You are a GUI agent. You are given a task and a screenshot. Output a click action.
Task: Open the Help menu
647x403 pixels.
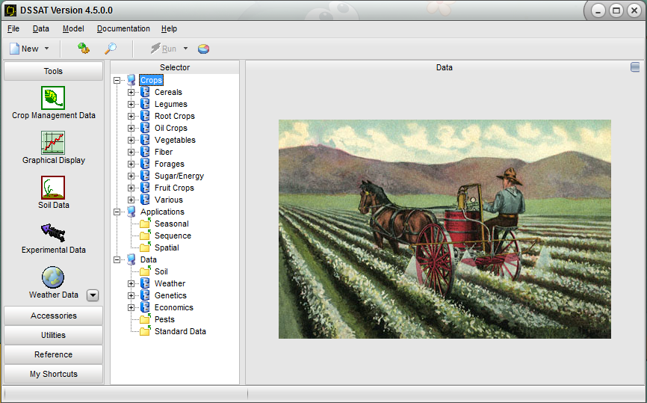tap(169, 28)
